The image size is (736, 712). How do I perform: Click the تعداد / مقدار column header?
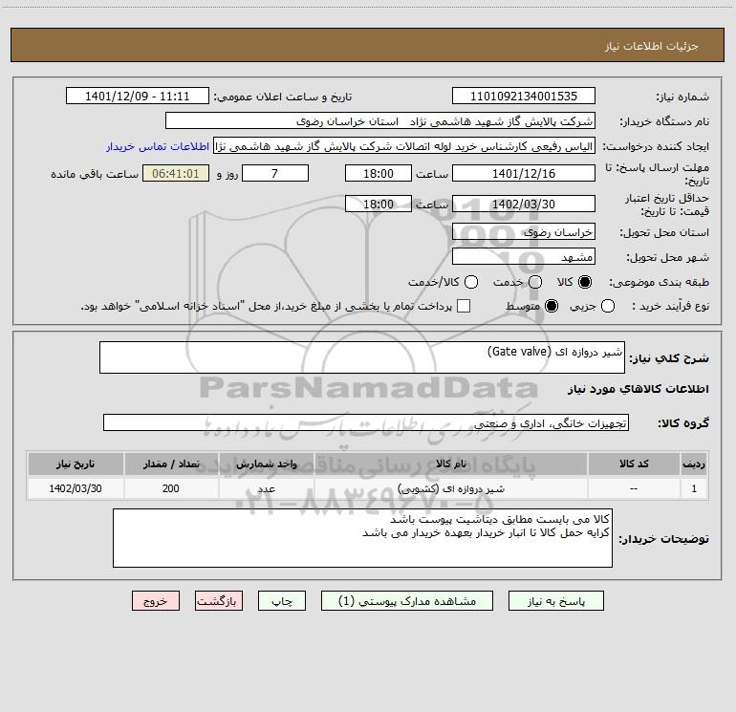coord(171,464)
